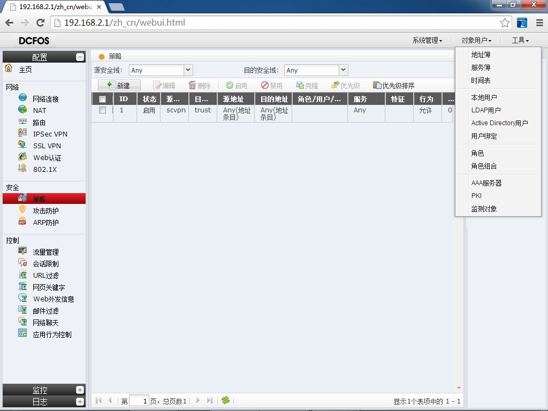Click the 网页关键字 icon
Viewport: 548px width, 411px height.
(22, 286)
